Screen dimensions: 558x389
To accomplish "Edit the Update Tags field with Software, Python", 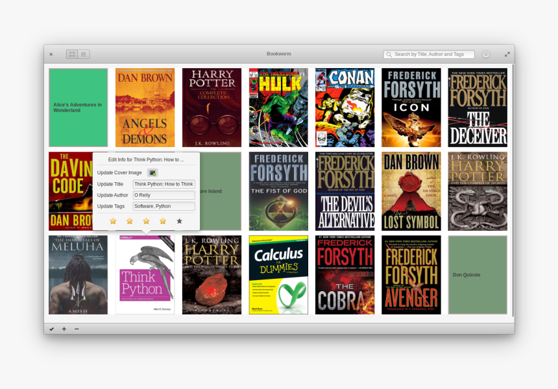I will pos(164,206).
